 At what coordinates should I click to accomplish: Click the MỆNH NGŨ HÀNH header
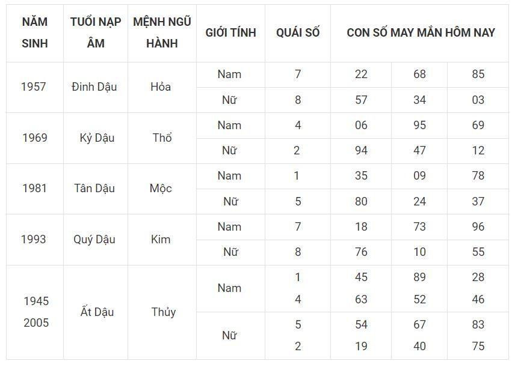(x=162, y=33)
